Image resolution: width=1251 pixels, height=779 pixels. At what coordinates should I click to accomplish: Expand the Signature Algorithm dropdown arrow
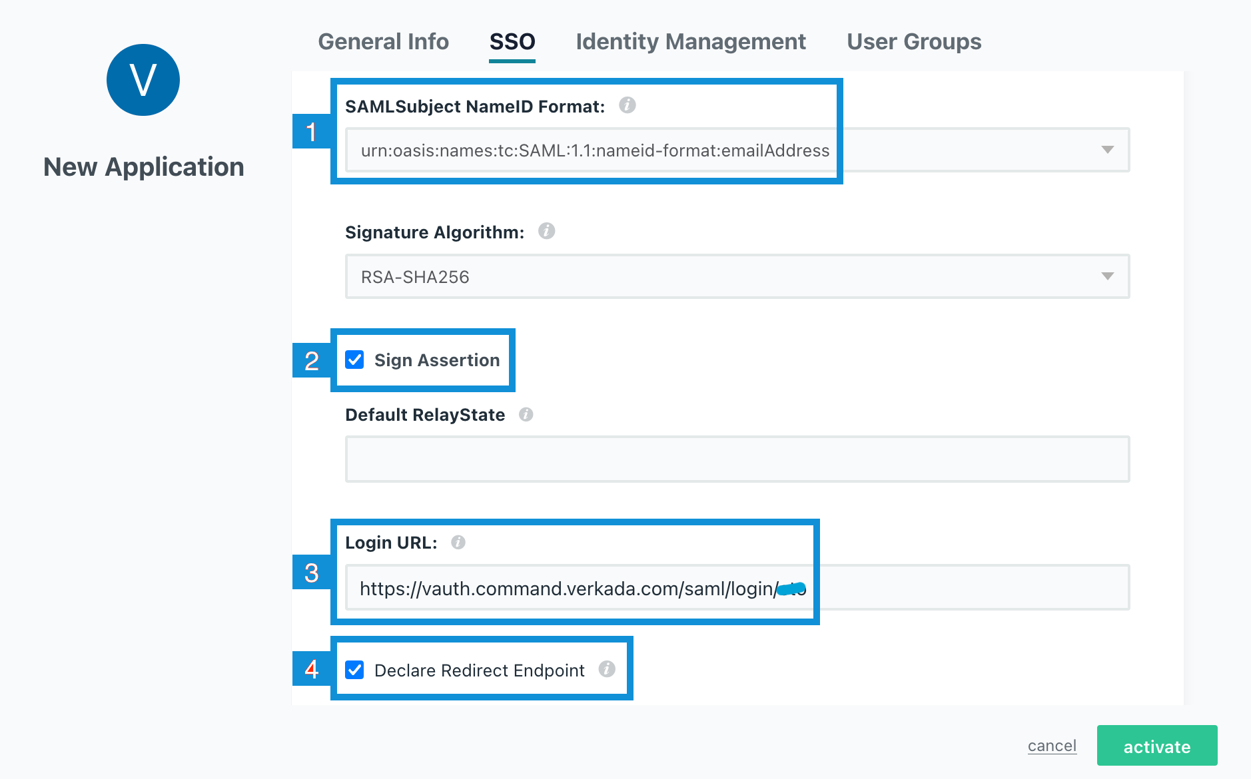pyautogui.click(x=1107, y=276)
